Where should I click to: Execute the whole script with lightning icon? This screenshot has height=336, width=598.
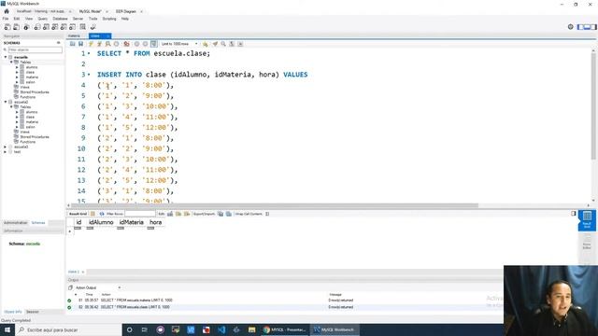(x=91, y=44)
